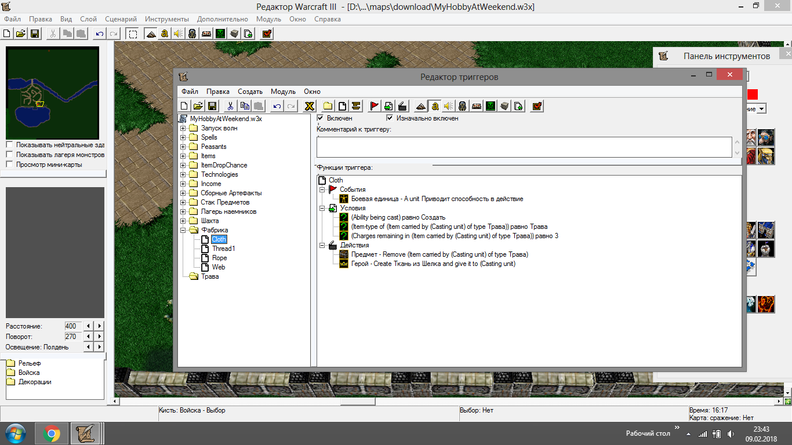Image resolution: width=792 pixels, height=445 pixels.
Task: Expand the Spells category in trigger tree
Action: pyautogui.click(x=183, y=137)
